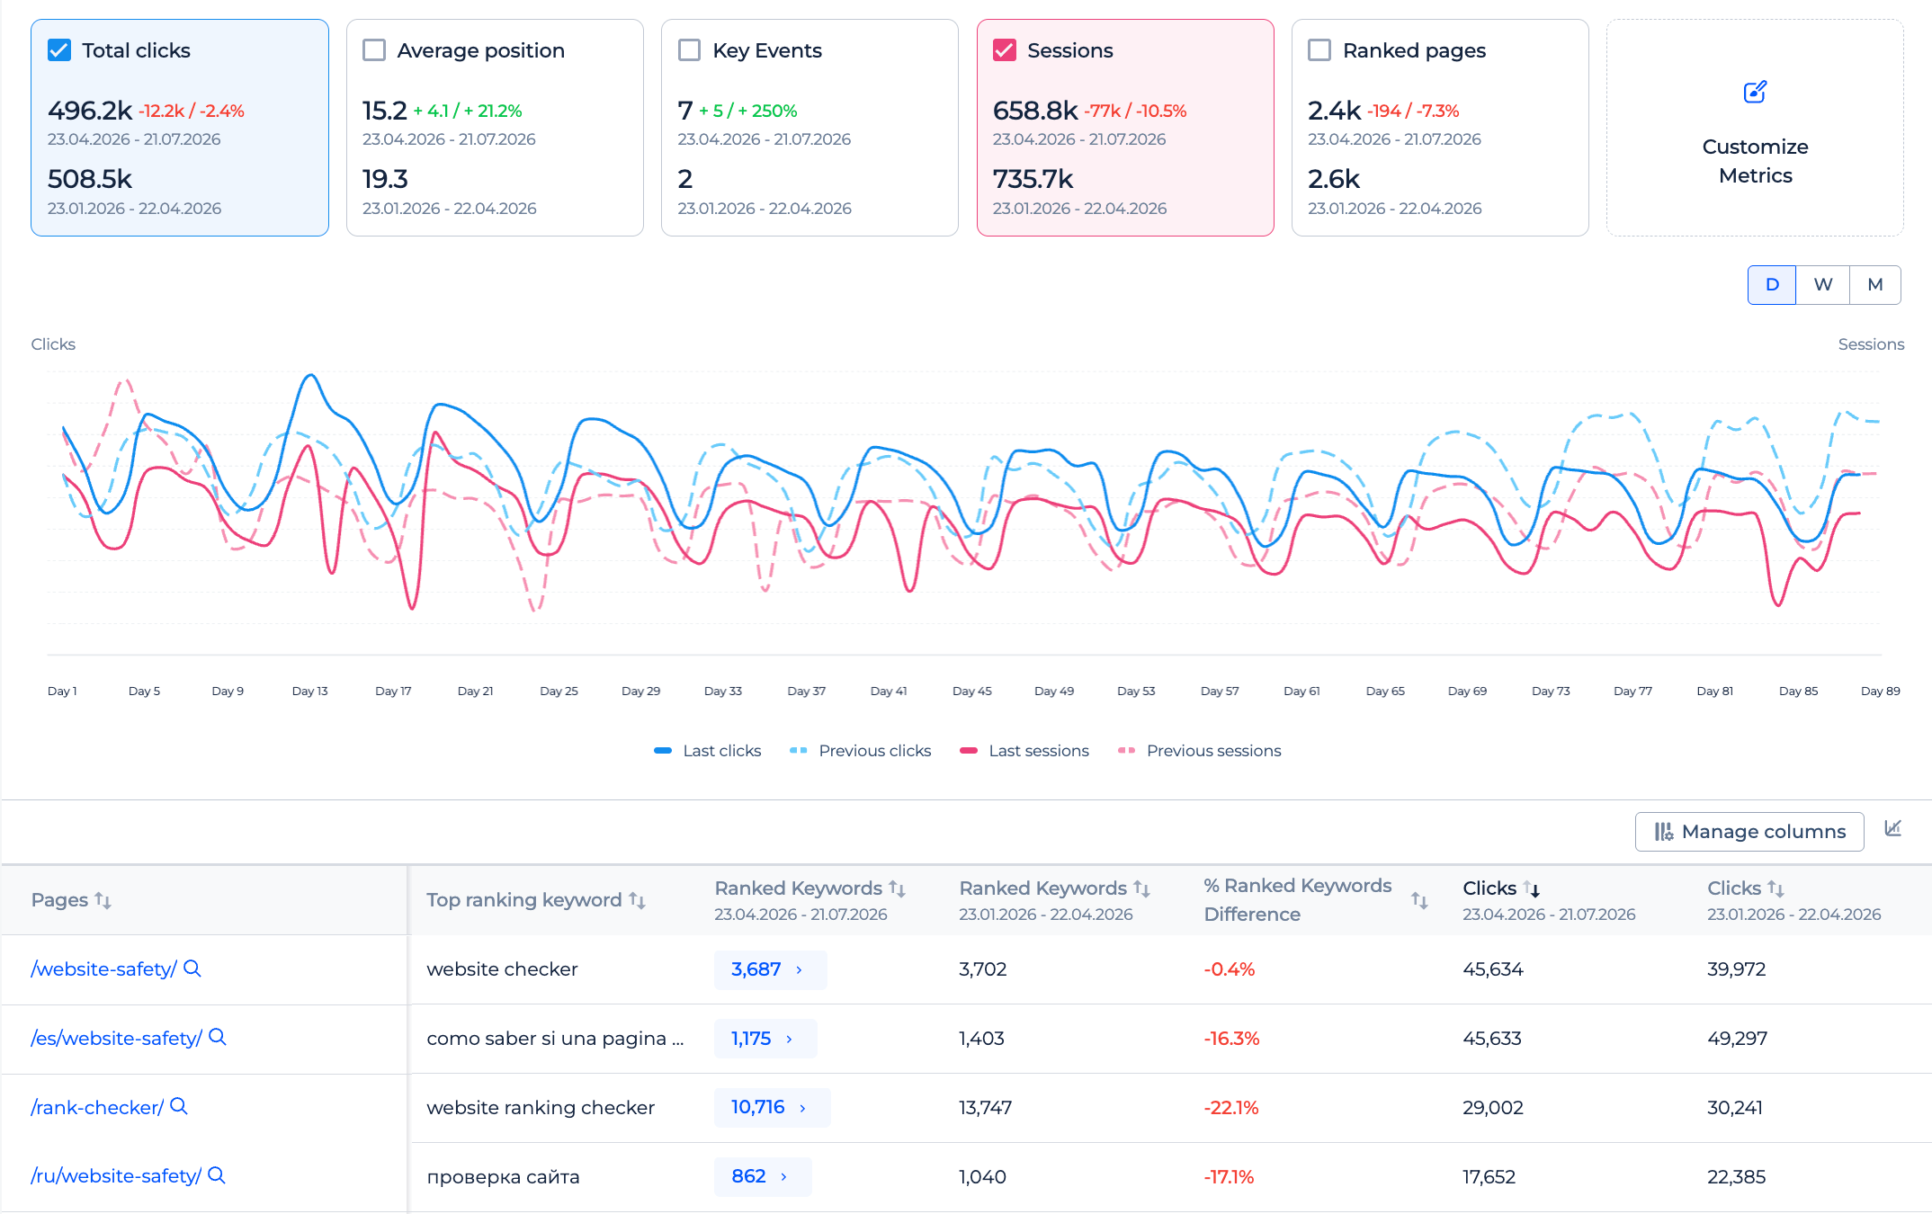Sort by Top ranking keyword arrows
Image resolution: width=1932 pixels, height=1214 pixels.
point(638,900)
